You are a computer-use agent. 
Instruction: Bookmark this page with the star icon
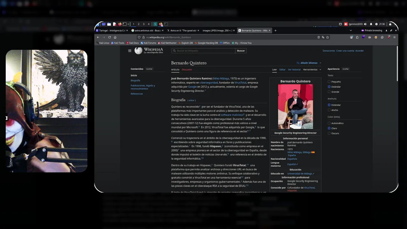point(328,37)
